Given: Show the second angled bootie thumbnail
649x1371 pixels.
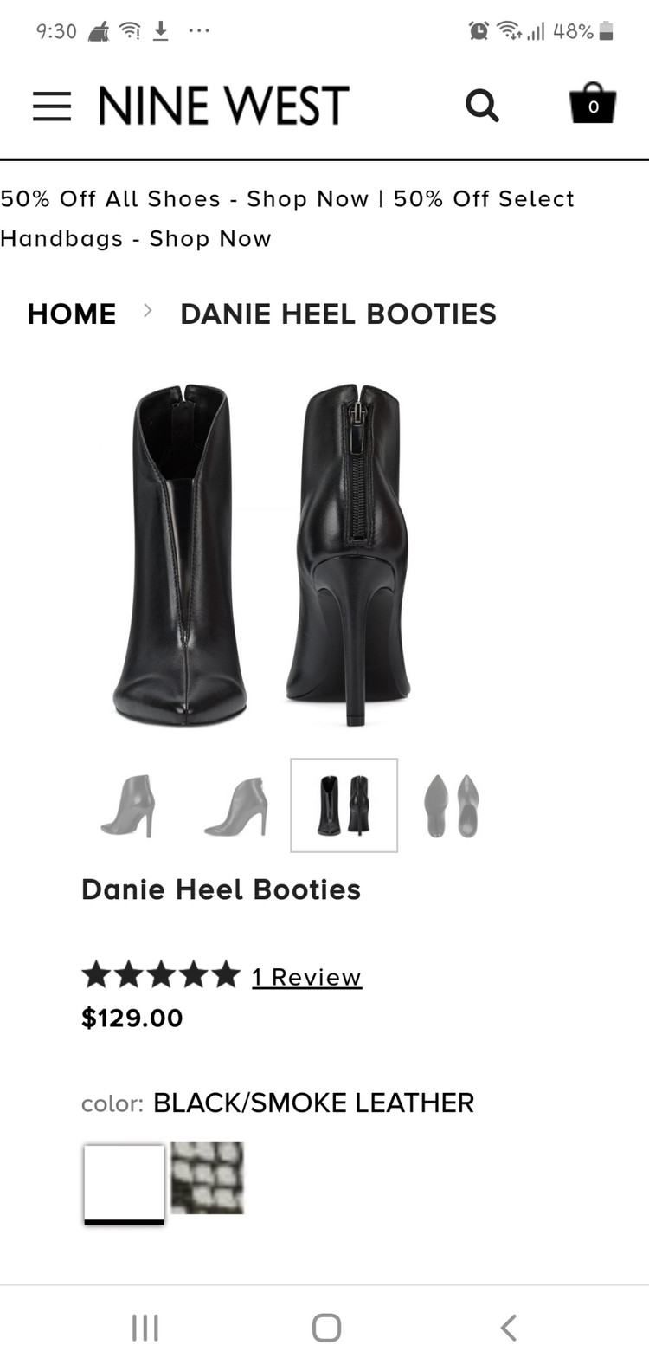Looking at the screenshot, I should point(237,805).
